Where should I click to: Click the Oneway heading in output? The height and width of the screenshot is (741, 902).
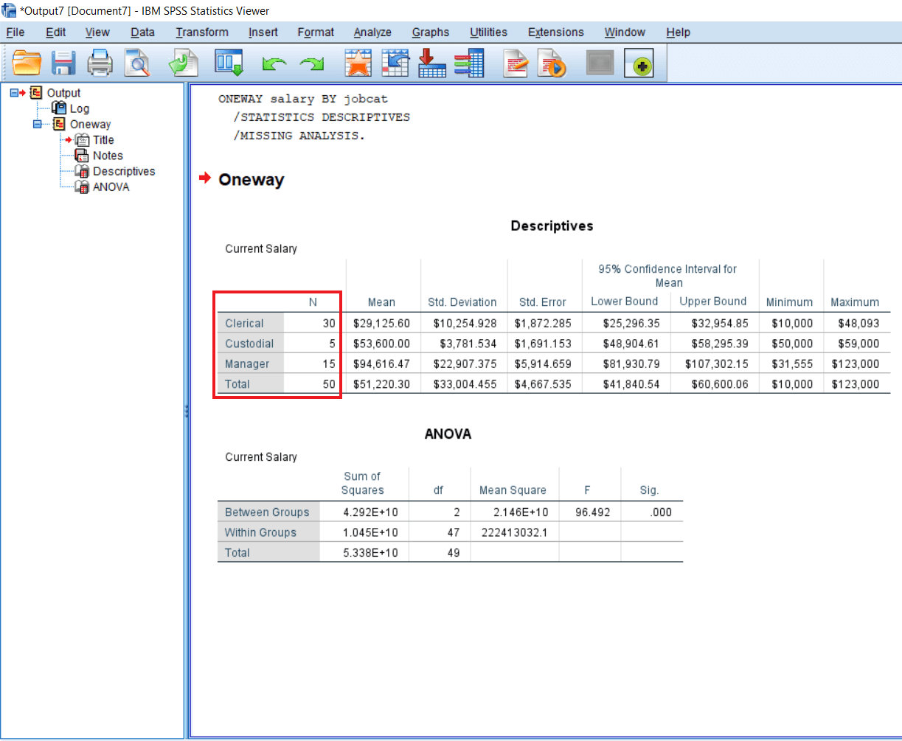click(251, 180)
